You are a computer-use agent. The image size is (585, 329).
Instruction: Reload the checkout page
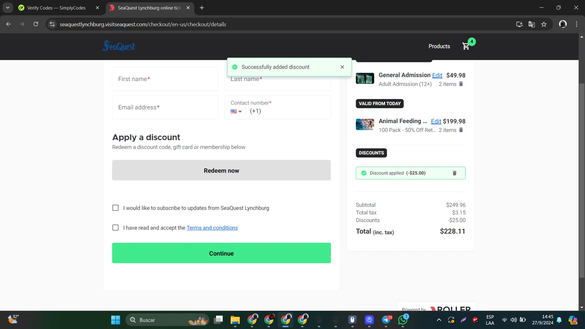tap(36, 24)
